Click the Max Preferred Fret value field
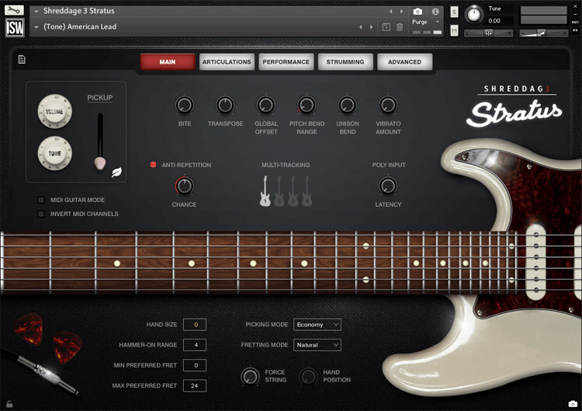This screenshot has height=411, width=582. 195,385
